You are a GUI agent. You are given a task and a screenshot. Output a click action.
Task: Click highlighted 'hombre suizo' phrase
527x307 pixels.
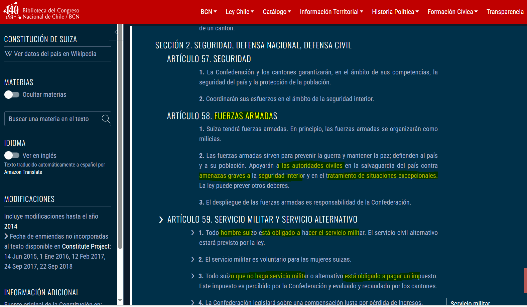coord(239,233)
